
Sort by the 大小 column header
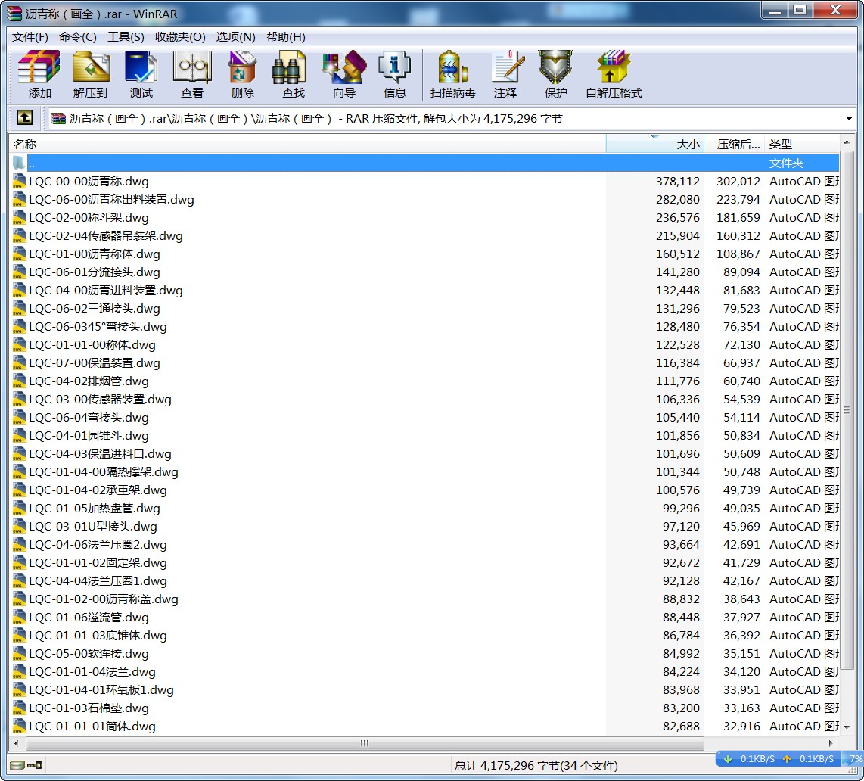[x=655, y=144]
